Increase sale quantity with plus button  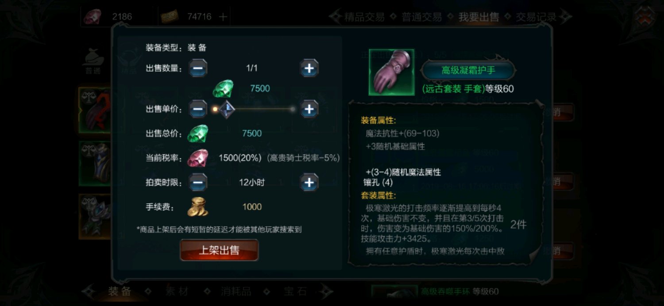point(309,69)
